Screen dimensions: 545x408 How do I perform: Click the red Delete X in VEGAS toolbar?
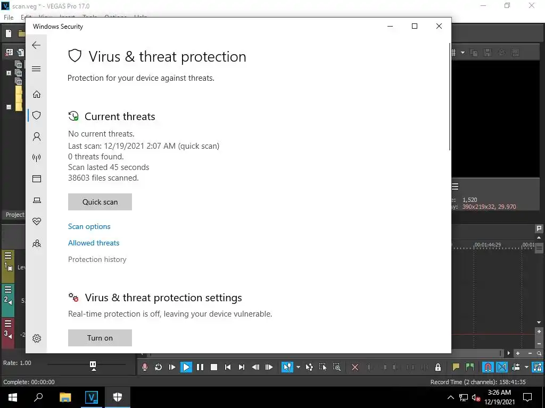coord(355,367)
